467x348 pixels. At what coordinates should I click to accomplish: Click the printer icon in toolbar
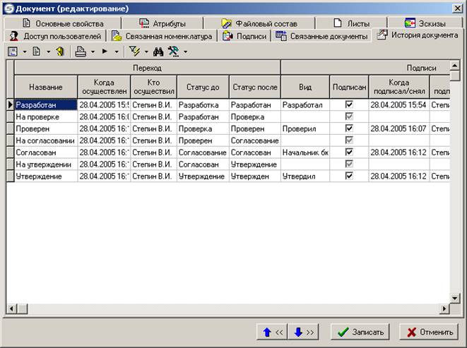pos(81,52)
